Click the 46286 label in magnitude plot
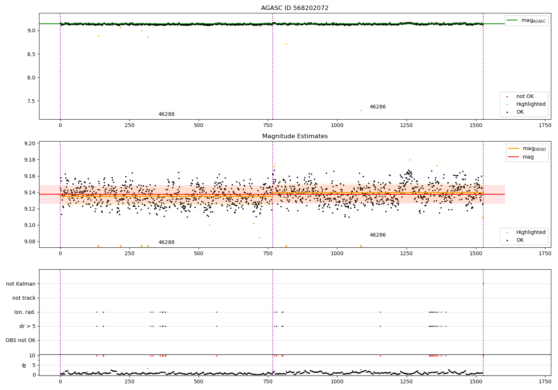This screenshot has height=390, width=558. [x=378, y=235]
